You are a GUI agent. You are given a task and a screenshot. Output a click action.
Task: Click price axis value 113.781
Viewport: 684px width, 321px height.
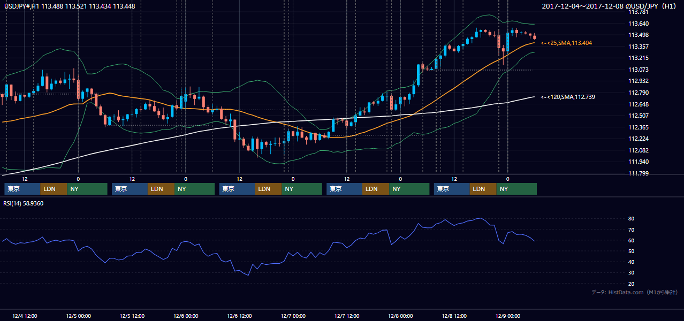tap(638, 12)
